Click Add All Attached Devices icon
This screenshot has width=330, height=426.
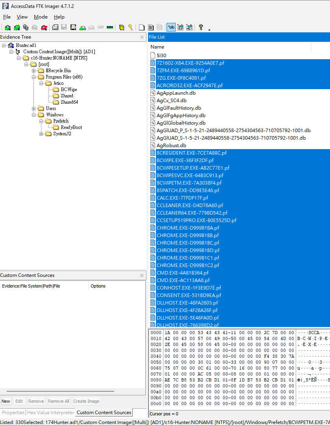(17, 28)
